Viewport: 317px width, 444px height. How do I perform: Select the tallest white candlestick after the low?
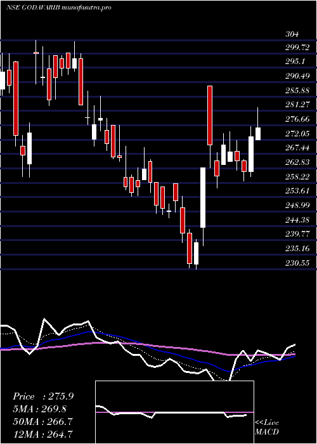(203, 197)
